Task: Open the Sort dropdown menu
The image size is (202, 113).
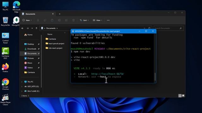Action: (x=84, y=20)
